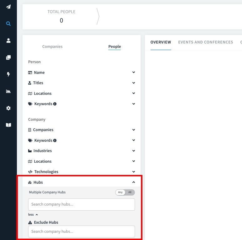
Task: Click the Technologies filter label
Action: click(46, 172)
